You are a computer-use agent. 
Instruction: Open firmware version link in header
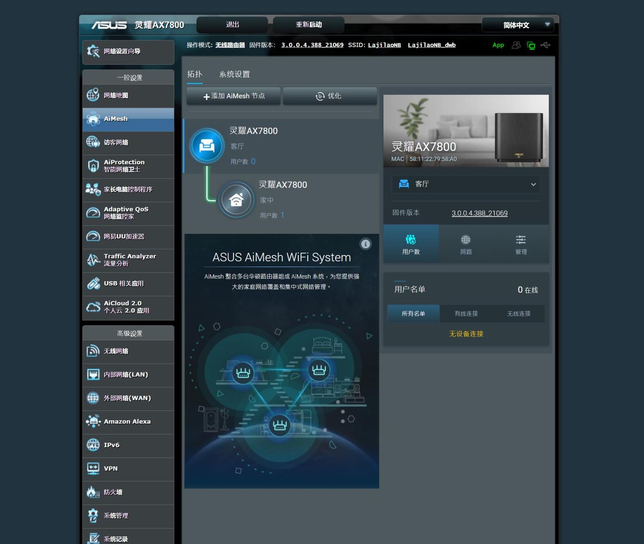(x=312, y=45)
